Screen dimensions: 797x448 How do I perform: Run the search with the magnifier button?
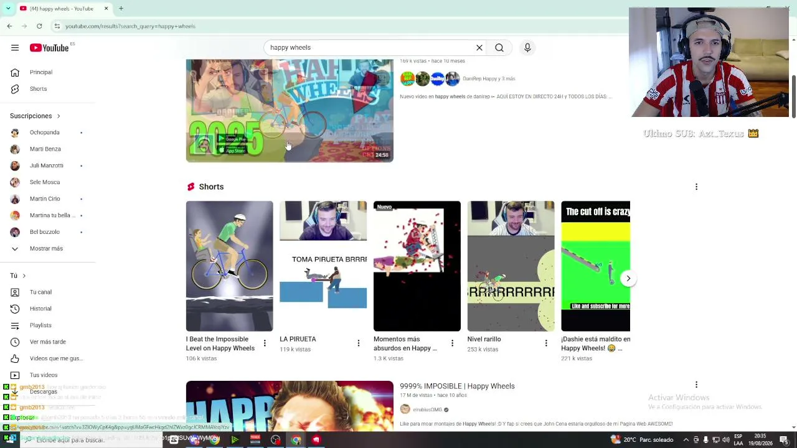coord(499,47)
